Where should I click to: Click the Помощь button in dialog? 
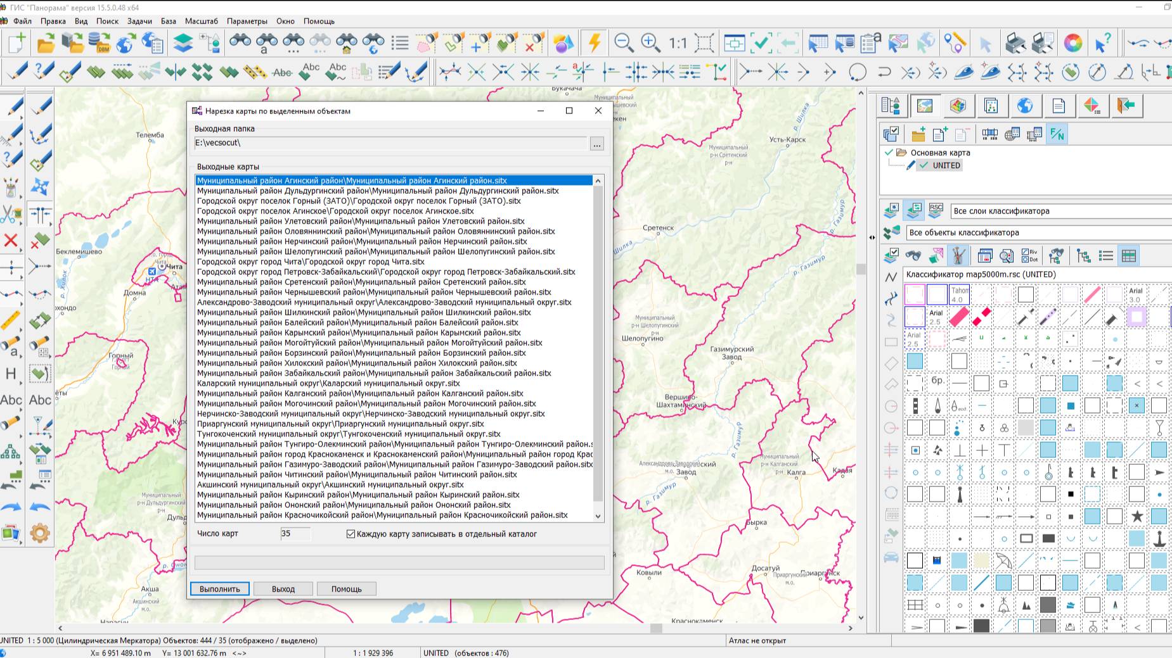(346, 589)
